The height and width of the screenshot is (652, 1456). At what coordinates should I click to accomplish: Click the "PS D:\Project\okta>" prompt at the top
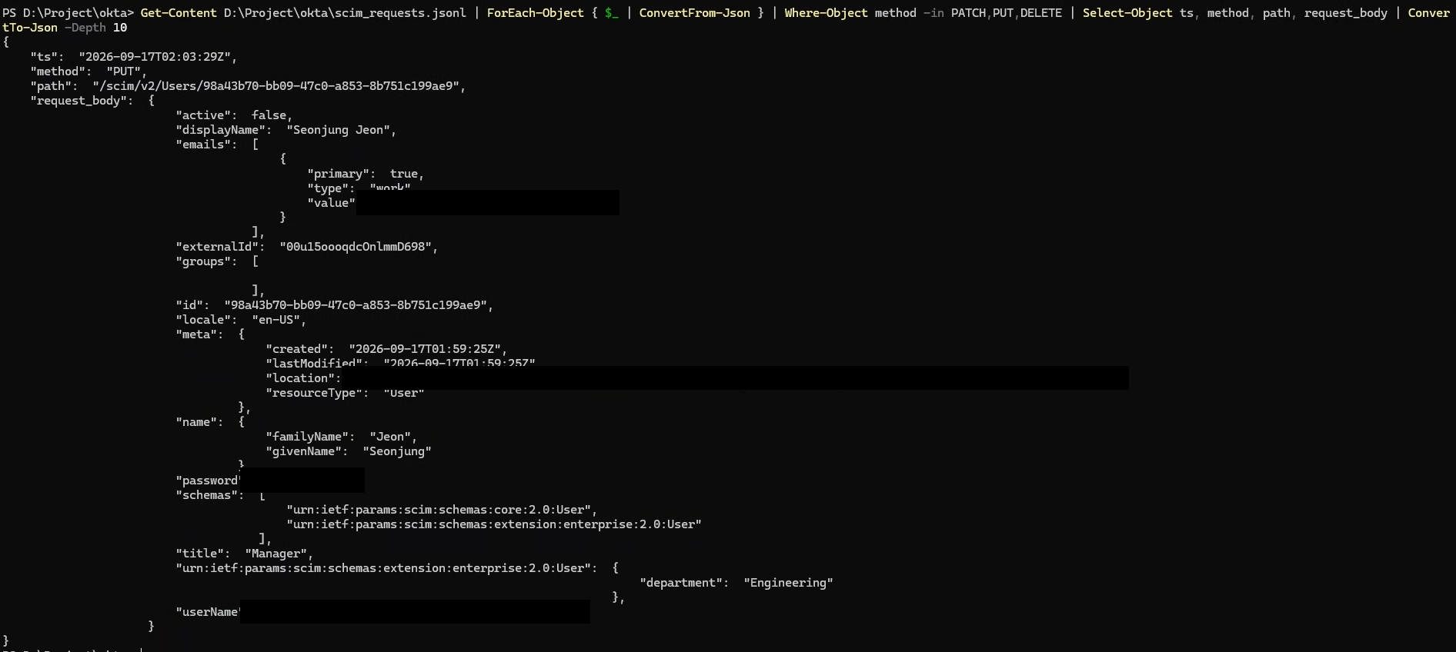68,13
